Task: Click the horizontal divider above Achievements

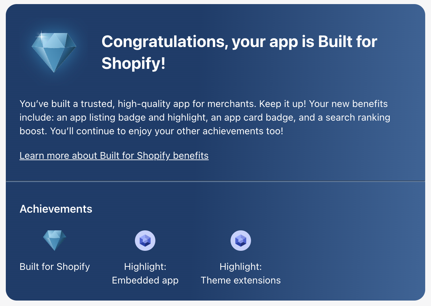Action: click(215, 181)
